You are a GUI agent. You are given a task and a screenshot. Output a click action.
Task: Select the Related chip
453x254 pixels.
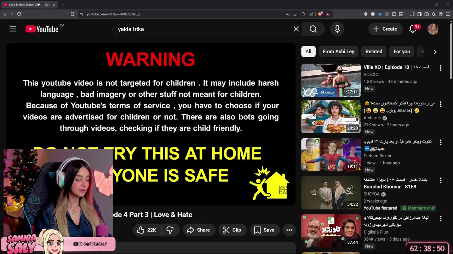(x=374, y=52)
